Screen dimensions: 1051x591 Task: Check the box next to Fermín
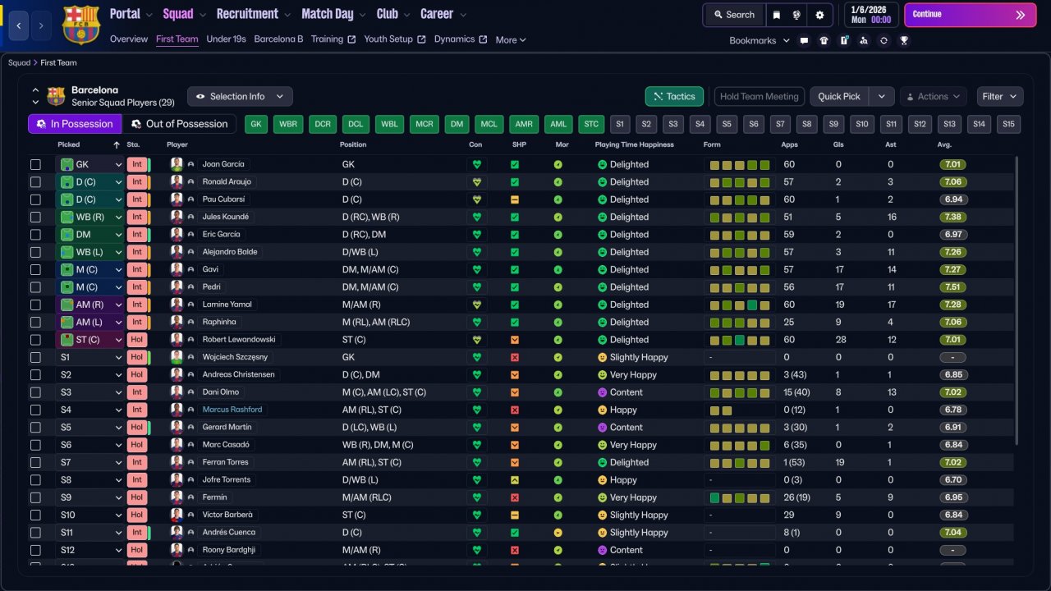coord(35,497)
